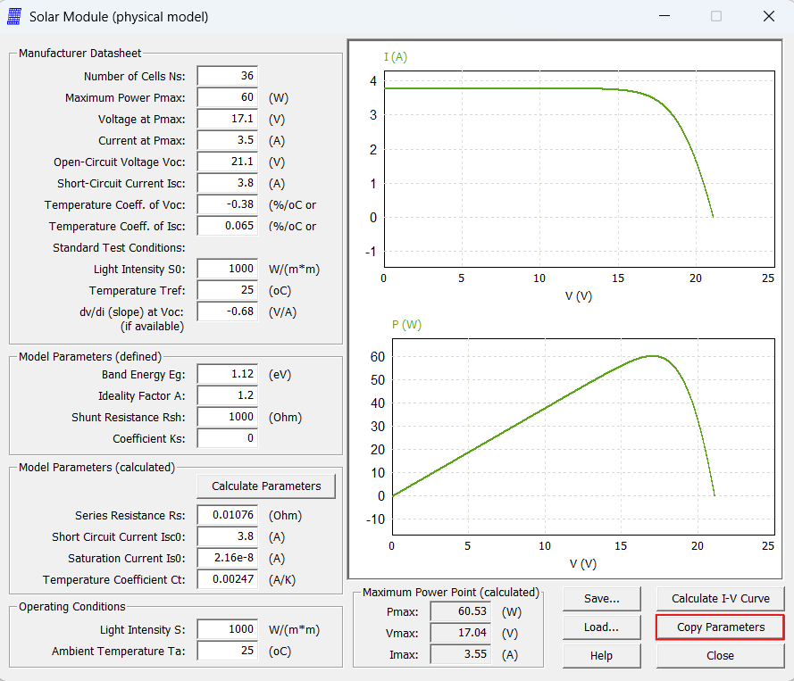Click the Calculate Parameters button
This screenshot has width=794, height=681.
coord(266,486)
